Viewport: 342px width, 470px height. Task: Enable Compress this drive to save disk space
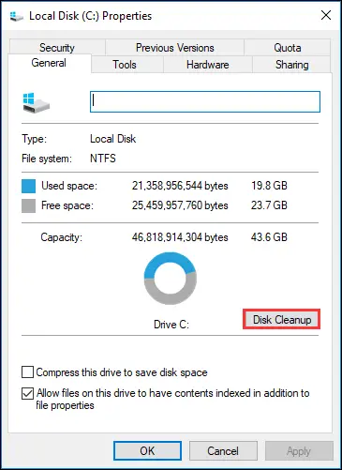(x=27, y=372)
